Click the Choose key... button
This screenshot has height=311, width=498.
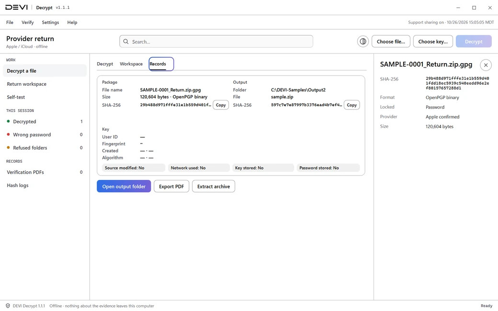pos(433,42)
